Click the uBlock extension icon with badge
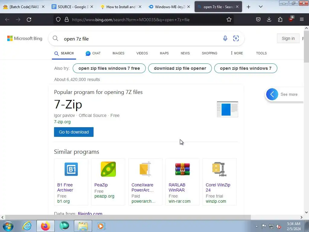309x232 pixels. click(291, 19)
